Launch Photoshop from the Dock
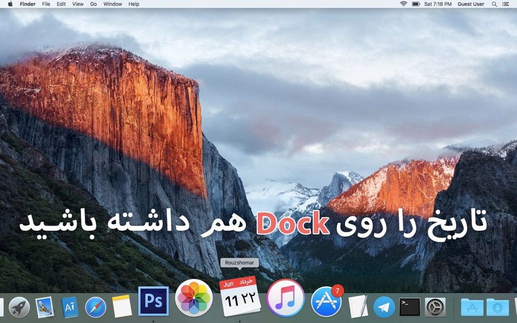Viewport: 517px width, 323px height. (153, 301)
